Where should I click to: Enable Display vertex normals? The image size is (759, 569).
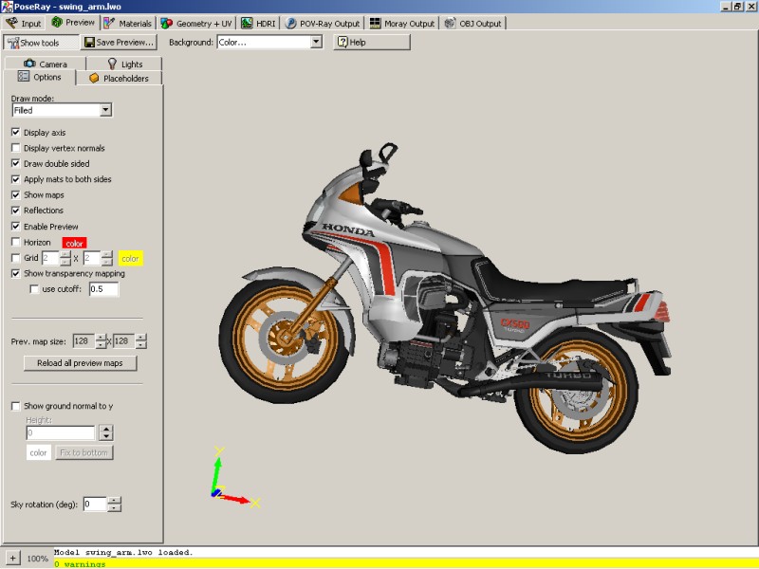coord(16,148)
